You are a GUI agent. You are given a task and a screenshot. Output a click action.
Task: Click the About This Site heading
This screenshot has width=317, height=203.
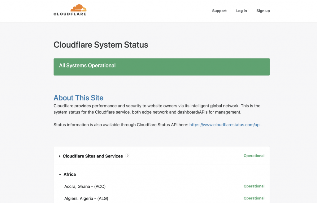[x=78, y=98]
